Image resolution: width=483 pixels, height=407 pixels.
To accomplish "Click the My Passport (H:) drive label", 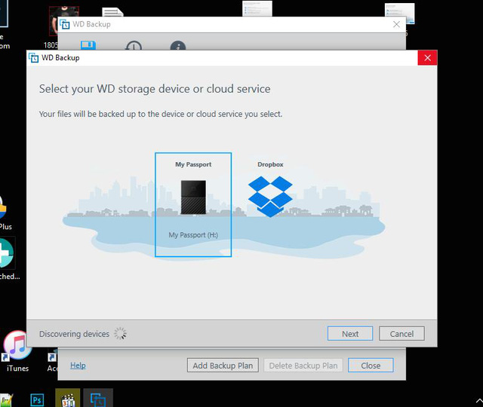I will click(193, 235).
